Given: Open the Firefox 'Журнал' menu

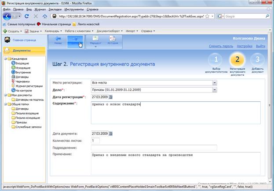Looking at the screenshot, I should coord(40,9).
